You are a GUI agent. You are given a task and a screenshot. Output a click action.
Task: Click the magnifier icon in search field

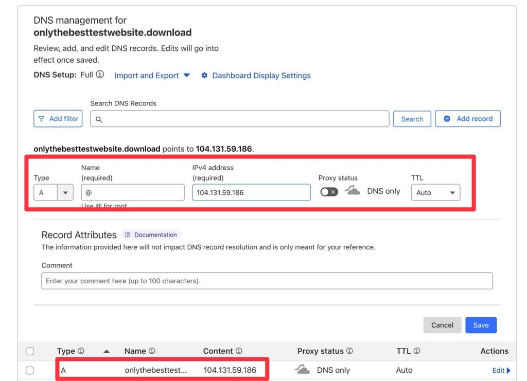(x=99, y=119)
